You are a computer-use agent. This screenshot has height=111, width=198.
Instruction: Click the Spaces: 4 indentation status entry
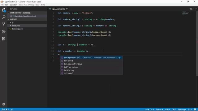pos(159,109)
